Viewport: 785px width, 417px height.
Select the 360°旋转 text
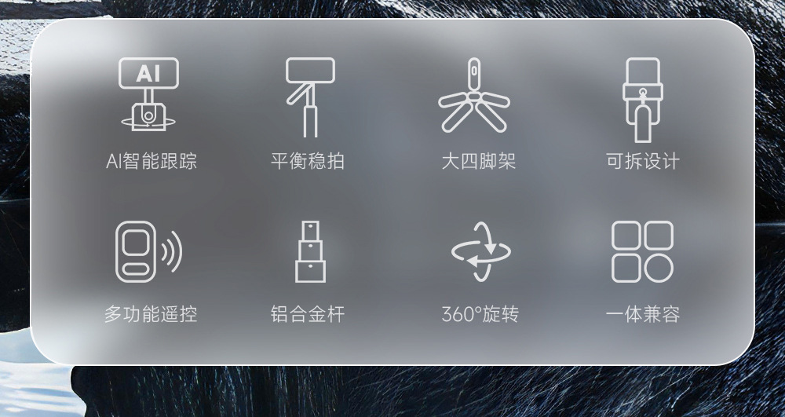[x=480, y=314]
